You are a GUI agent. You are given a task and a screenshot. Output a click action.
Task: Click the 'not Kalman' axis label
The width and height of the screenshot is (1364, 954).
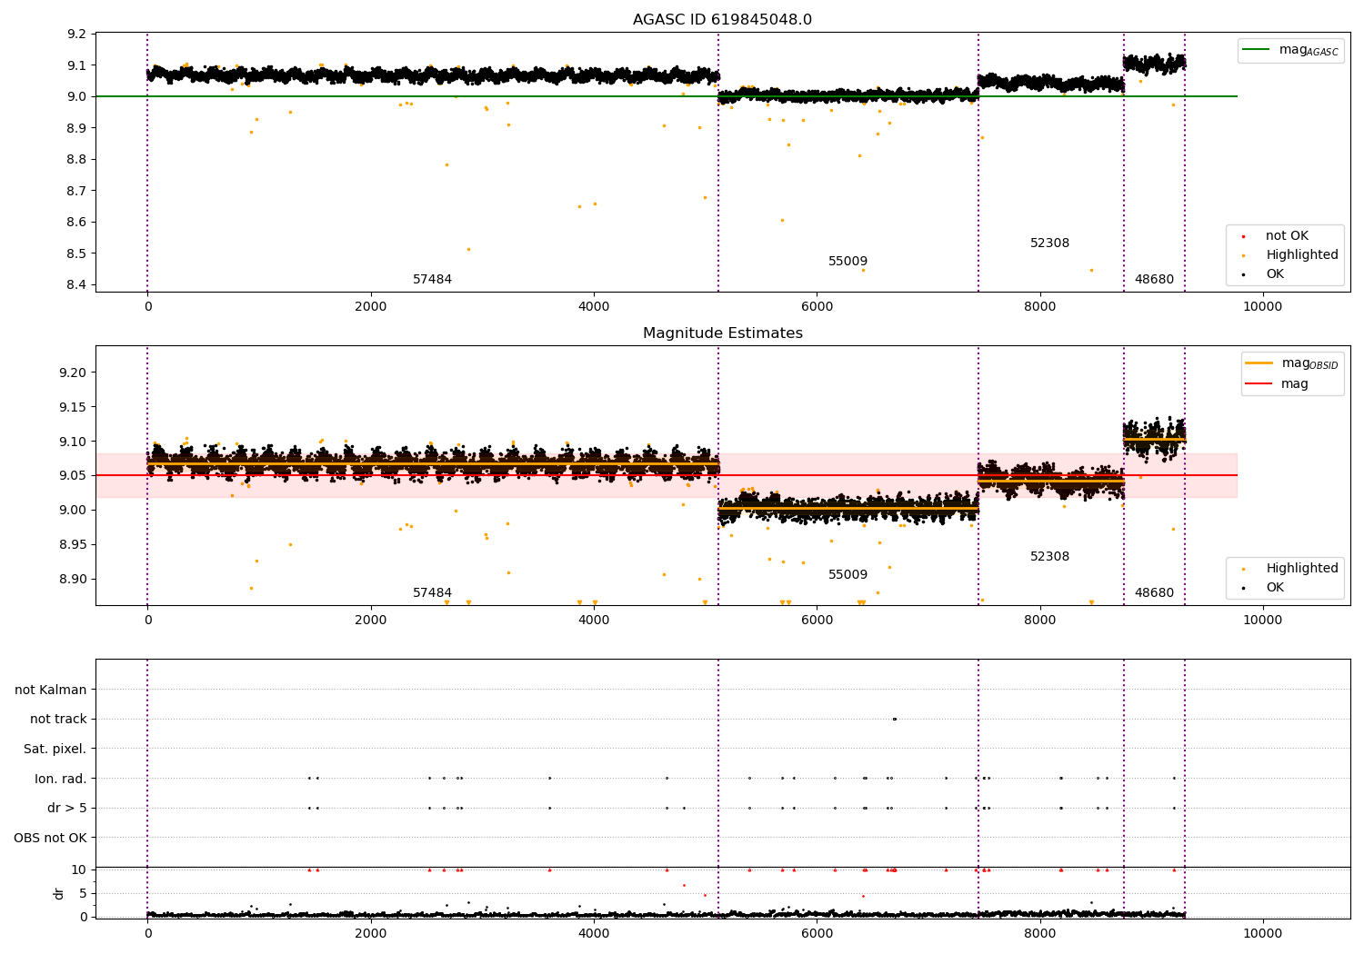coord(51,690)
